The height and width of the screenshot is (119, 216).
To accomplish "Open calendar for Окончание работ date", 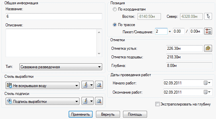I will pos(207,92).
